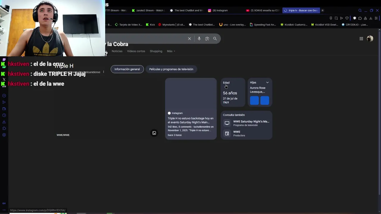
Task: Open the second blue daughter thumbnail
Action: [265, 101]
